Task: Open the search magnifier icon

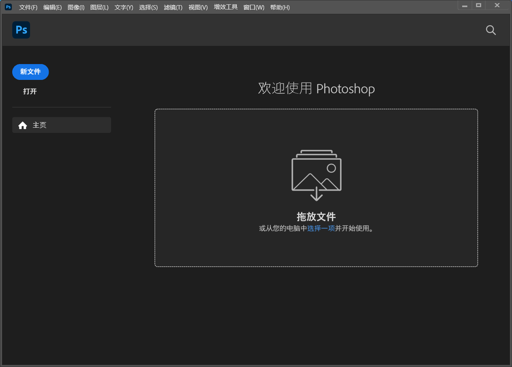Action: (491, 30)
